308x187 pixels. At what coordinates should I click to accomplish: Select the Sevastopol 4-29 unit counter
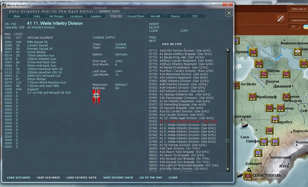point(247,176)
